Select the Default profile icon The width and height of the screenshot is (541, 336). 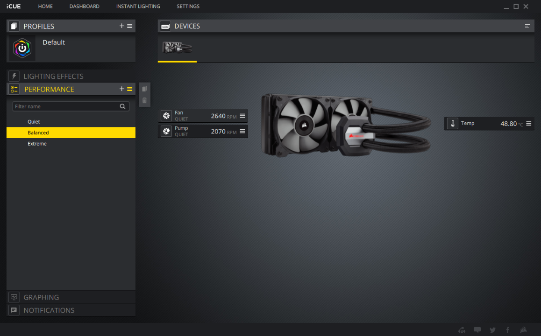(x=22, y=48)
